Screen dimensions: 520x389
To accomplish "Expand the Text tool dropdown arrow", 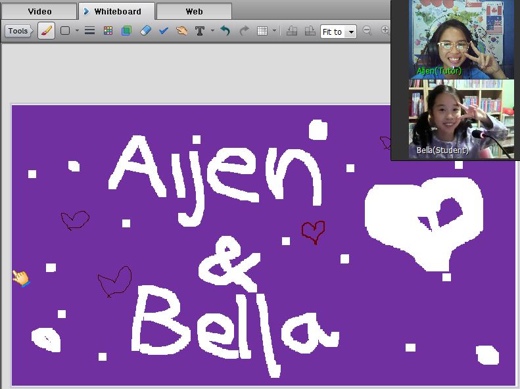I will pyautogui.click(x=212, y=31).
